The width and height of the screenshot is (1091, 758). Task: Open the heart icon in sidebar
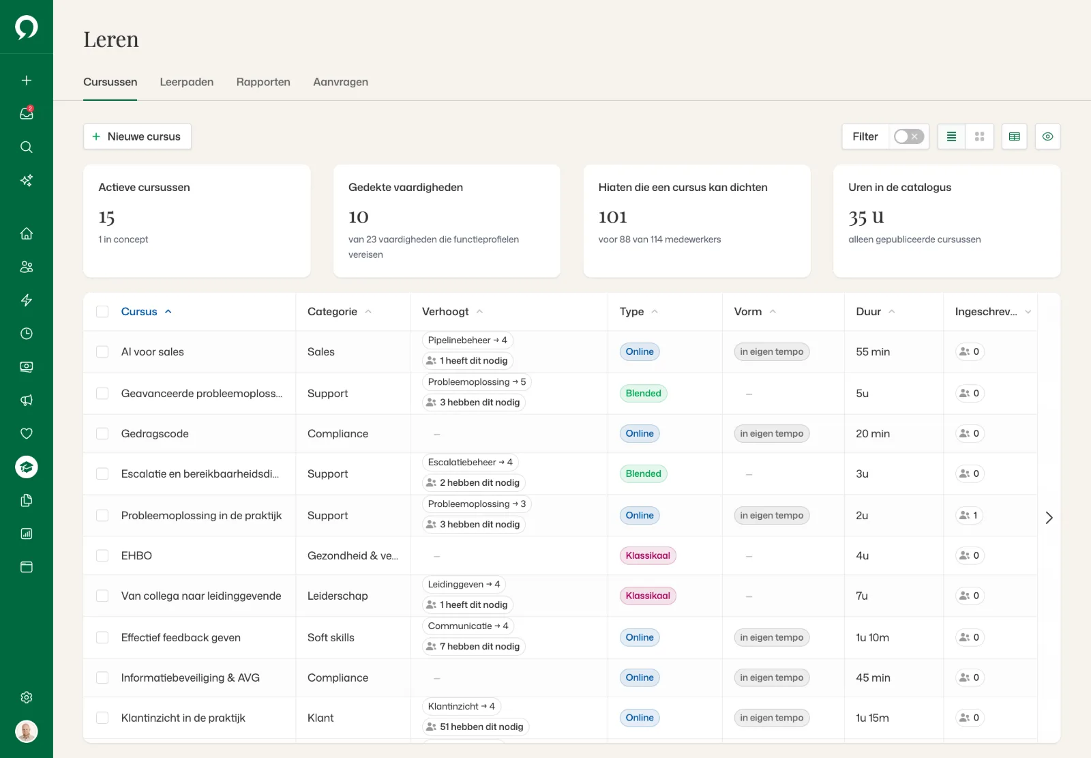[27, 433]
